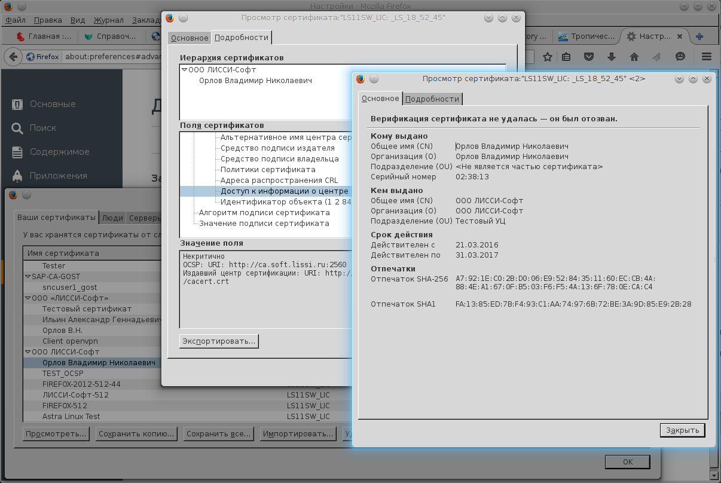Screen dimensions: 721x483
Task: Click the Экспортировать... button
Action: [219, 341]
